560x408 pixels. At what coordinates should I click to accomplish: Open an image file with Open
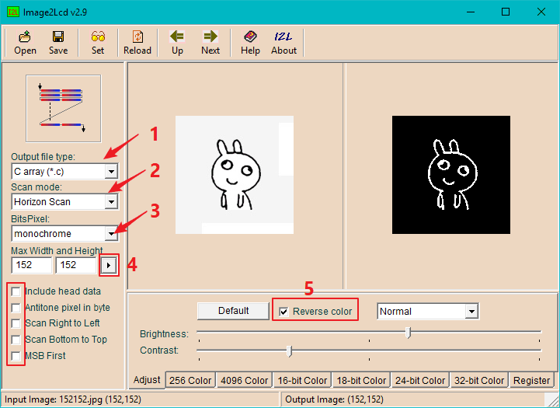point(25,43)
